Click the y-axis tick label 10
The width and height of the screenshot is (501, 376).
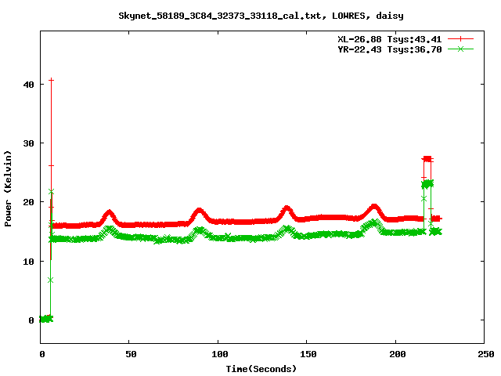pyautogui.click(x=29, y=262)
